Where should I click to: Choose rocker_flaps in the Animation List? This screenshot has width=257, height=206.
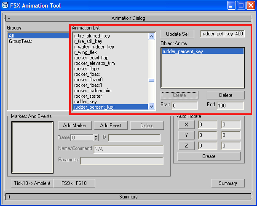86,69
